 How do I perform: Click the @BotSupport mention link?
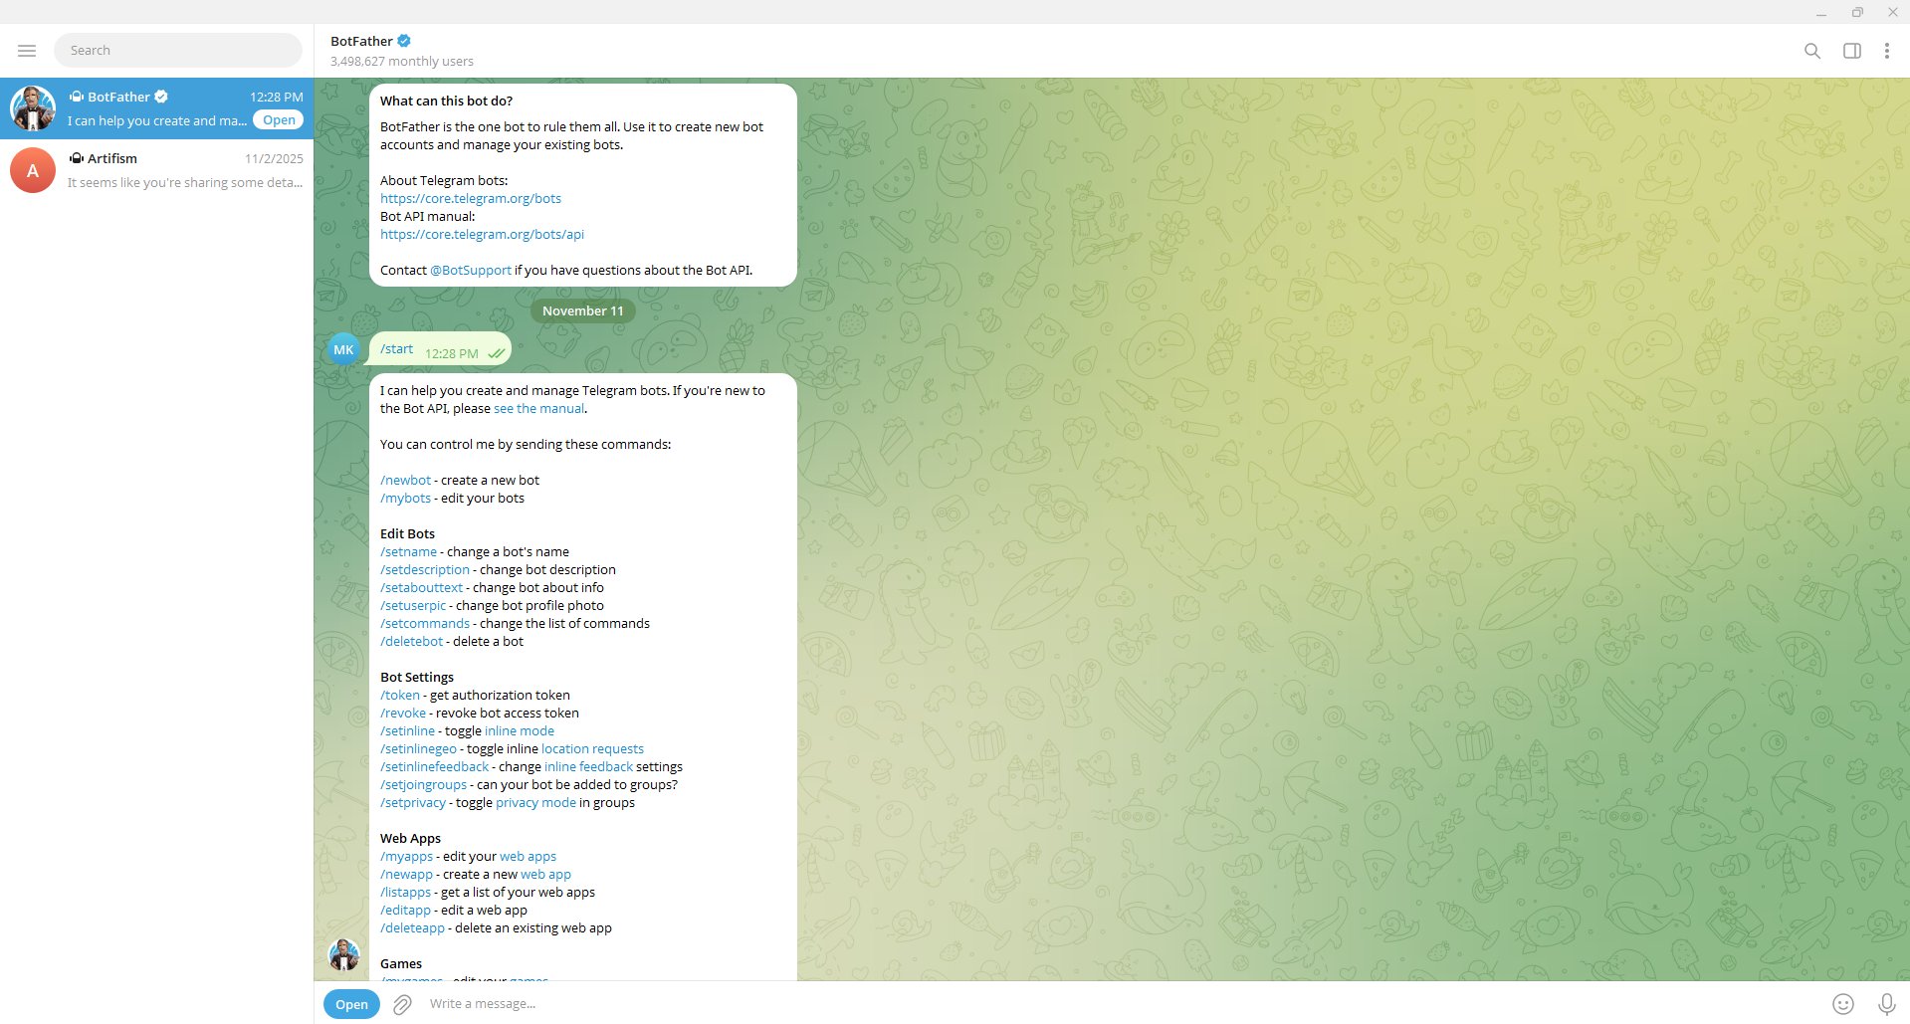pos(470,271)
